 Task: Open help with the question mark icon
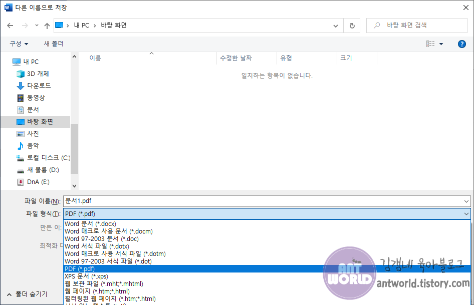click(461, 44)
